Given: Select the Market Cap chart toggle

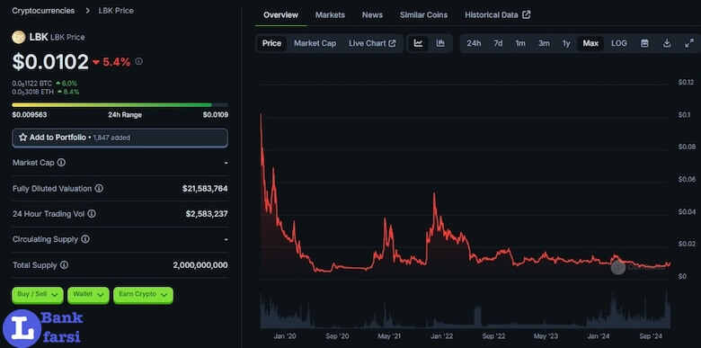Looking at the screenshot, I should click(315, 43).
